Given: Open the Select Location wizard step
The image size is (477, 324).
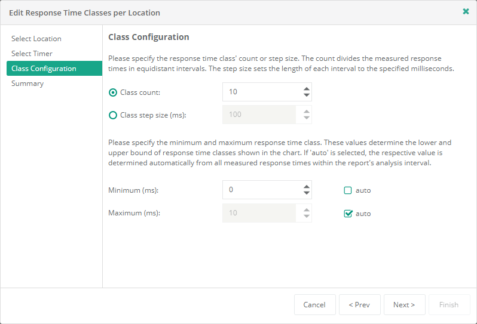Looking at the screenshot, I should tap(36, 39).
